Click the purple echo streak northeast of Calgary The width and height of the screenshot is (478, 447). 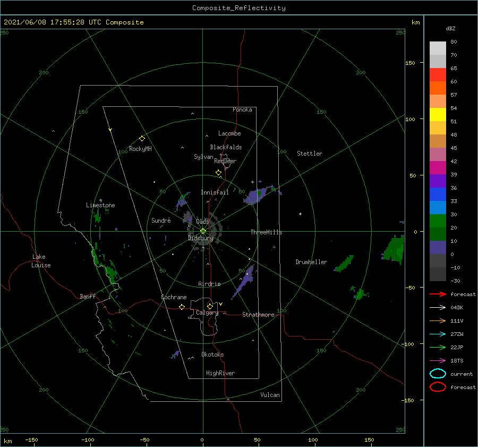point(244,282)
